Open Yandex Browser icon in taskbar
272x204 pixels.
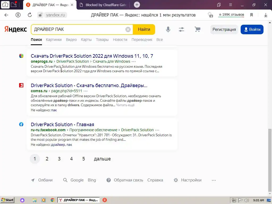click(x=105, y=200)
